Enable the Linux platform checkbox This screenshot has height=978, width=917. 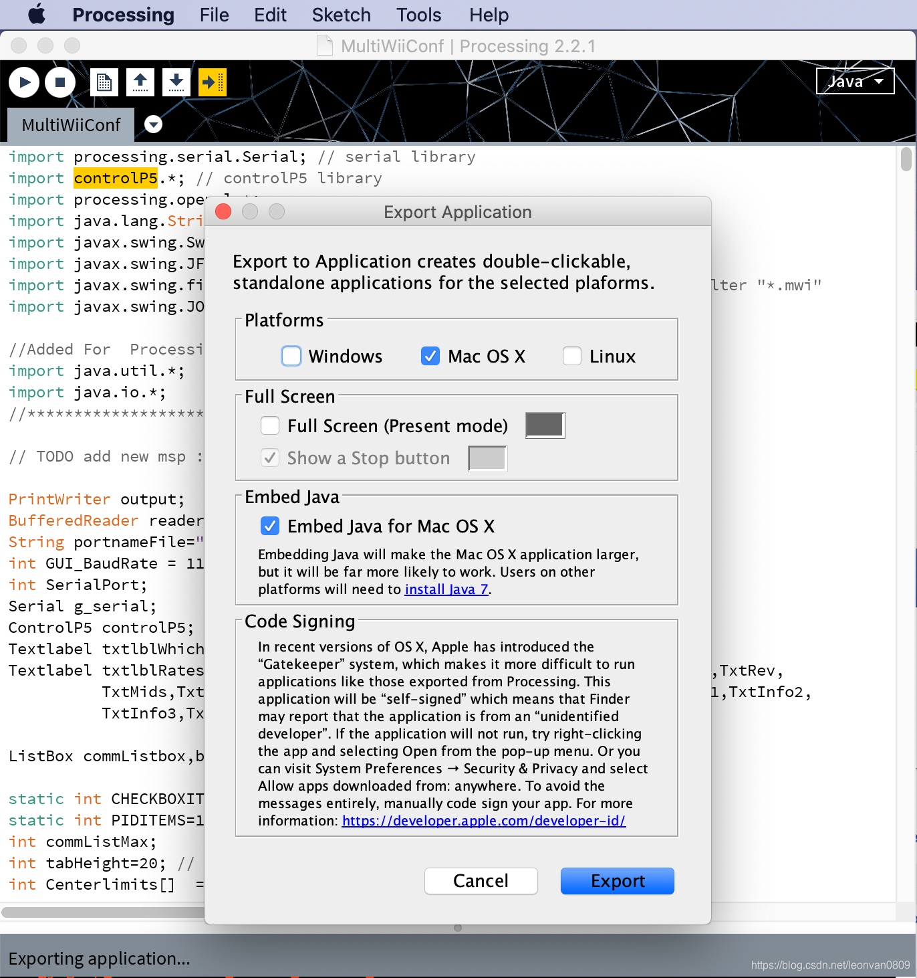click(572, 356)
